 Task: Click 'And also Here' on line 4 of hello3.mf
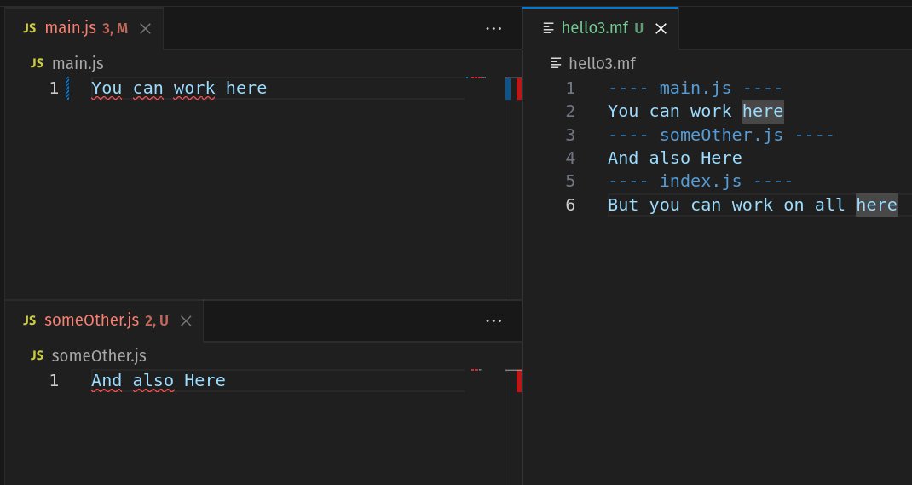click(675, 159)
